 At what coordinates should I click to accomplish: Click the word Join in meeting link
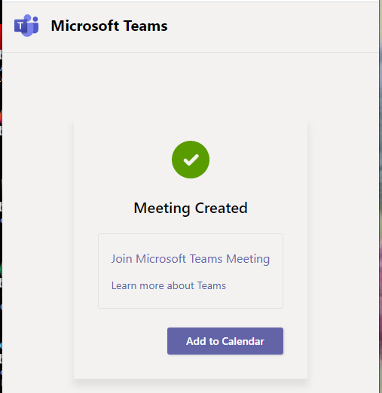coord(121,259)
